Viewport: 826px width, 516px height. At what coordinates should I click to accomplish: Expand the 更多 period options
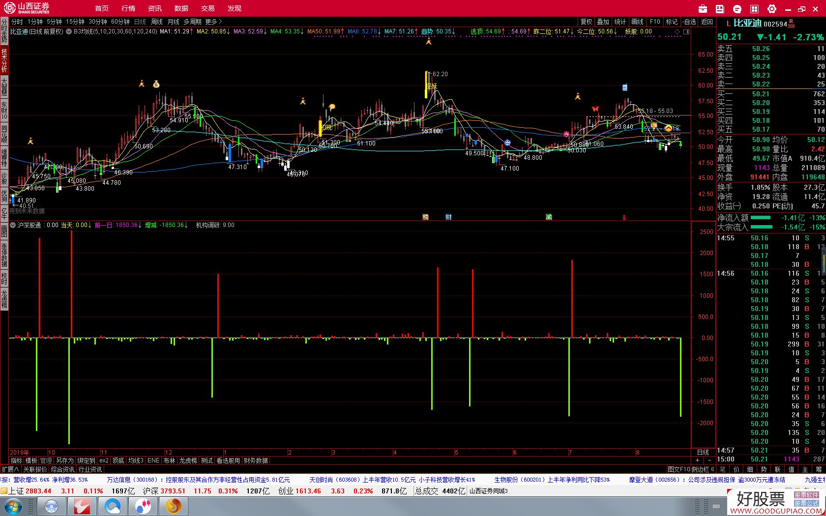[213, 22]
